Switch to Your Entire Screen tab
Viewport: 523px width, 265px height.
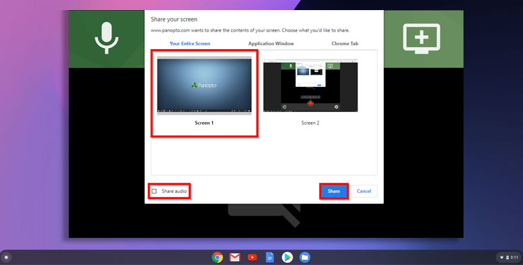190,44
